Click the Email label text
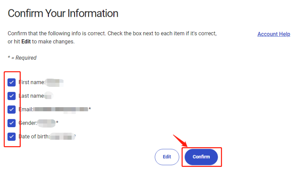The image size is (297, 174). (x=26, y=109)
